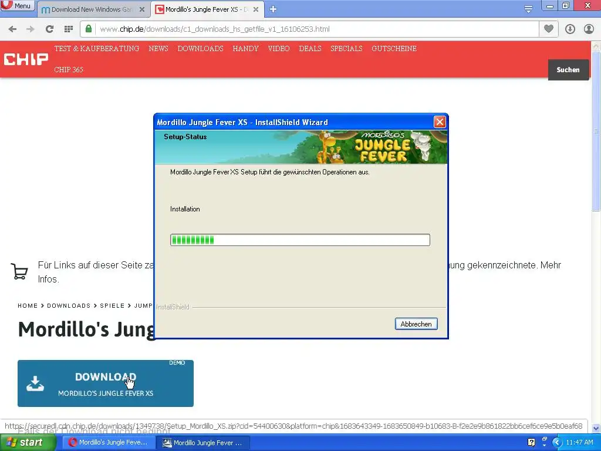Click Abbrechen to cancel installation
The height and width of the screenshot is (451, 601).
tap(416, 324)
